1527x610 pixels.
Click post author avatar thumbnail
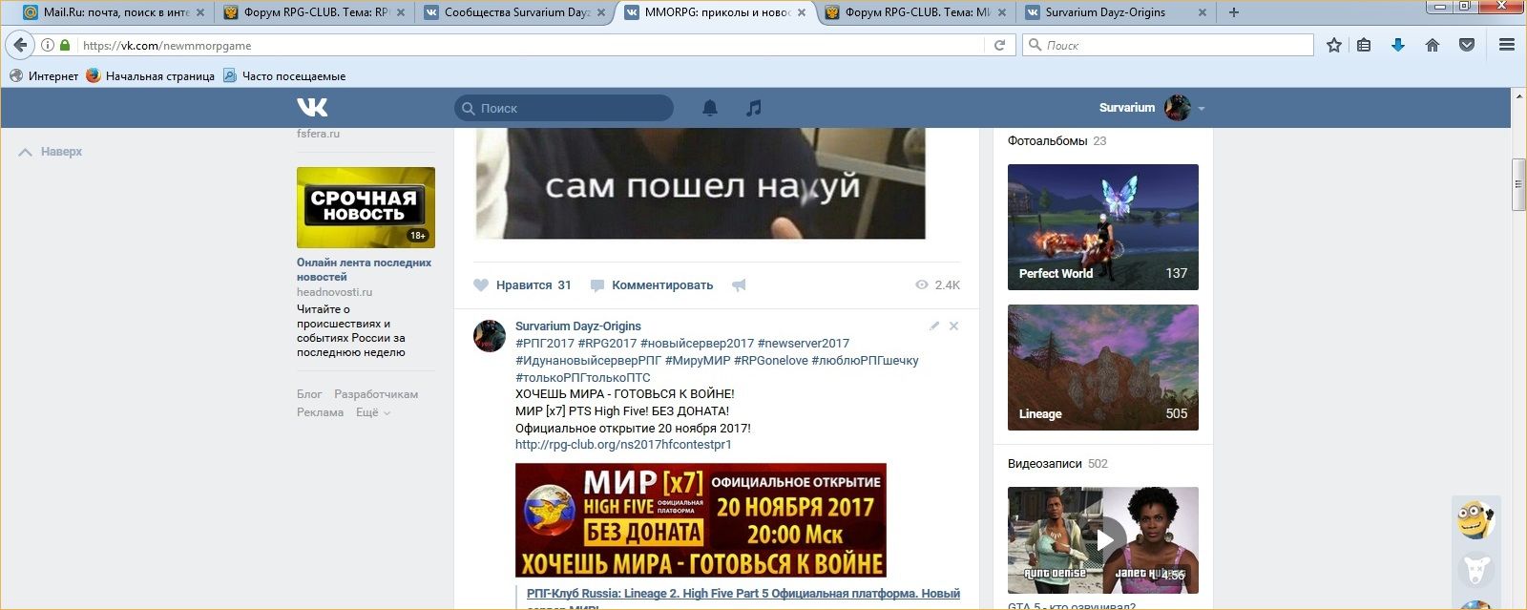[x=490, y=336]
